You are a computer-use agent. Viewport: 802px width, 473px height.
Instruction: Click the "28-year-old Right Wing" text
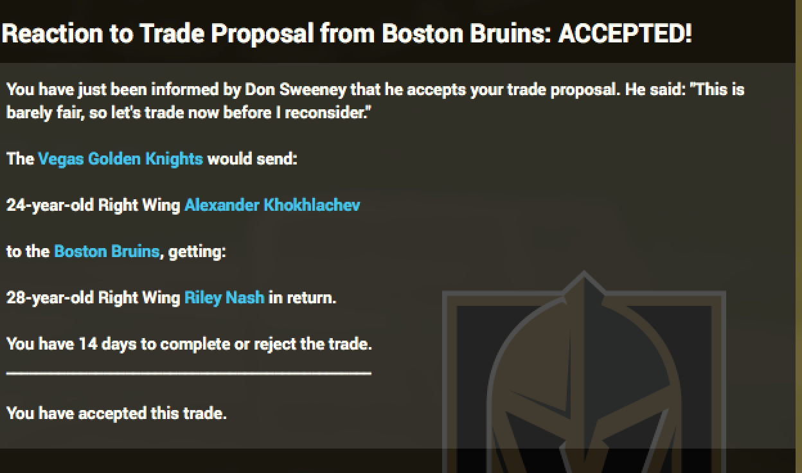coord(93,298)
